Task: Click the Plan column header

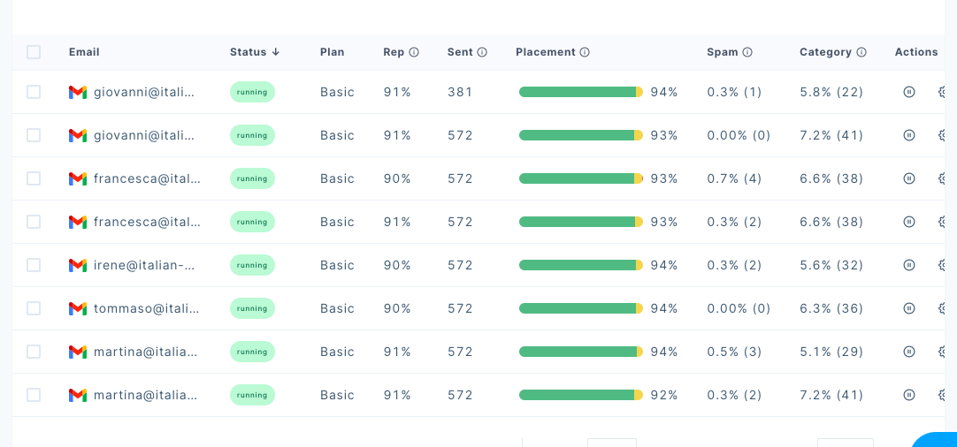Action: coord(333,52)
